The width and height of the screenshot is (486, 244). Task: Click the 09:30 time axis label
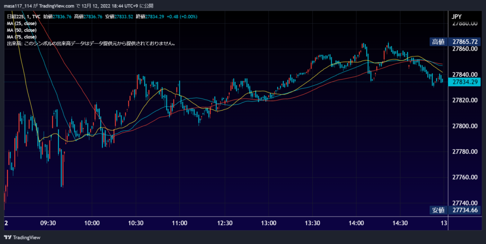point(48,223)
